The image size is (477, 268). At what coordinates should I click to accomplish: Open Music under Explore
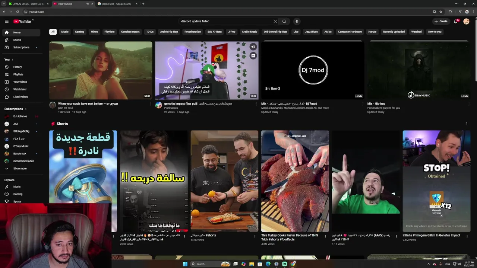coord(22,186)
